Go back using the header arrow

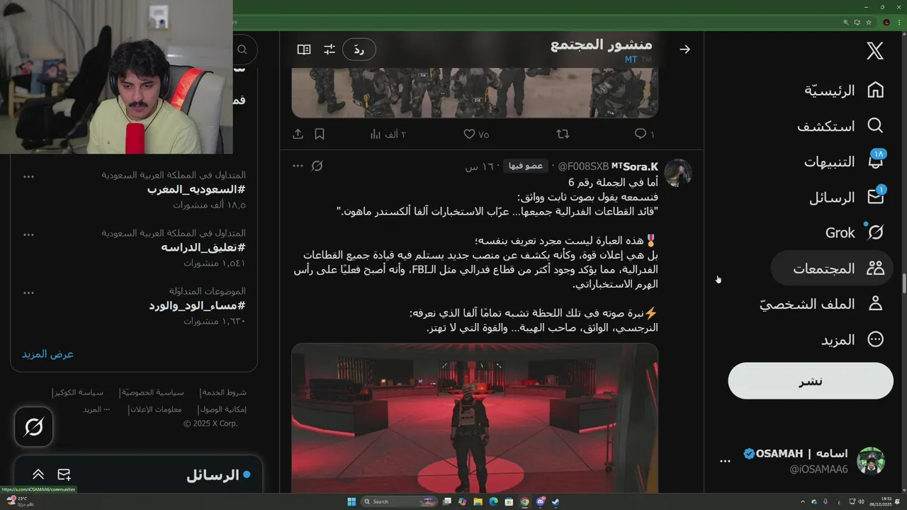685,49
